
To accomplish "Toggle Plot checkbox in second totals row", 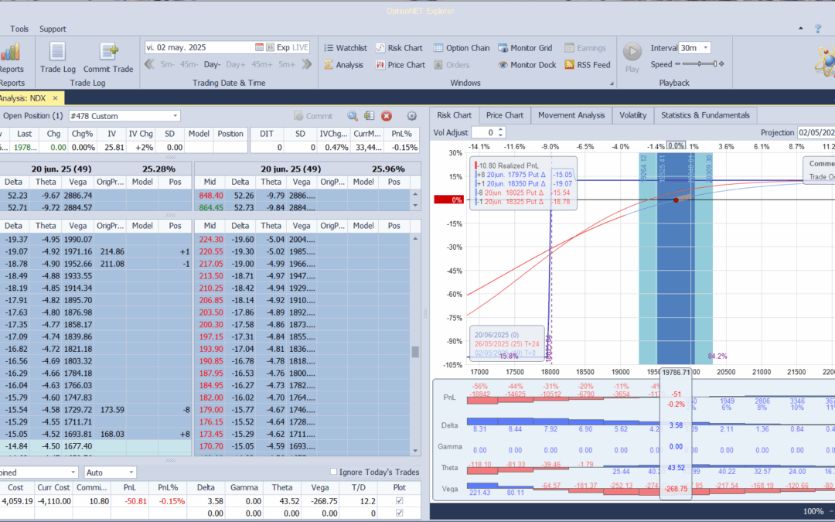I will pyautogui.click(x=399, y=513).
